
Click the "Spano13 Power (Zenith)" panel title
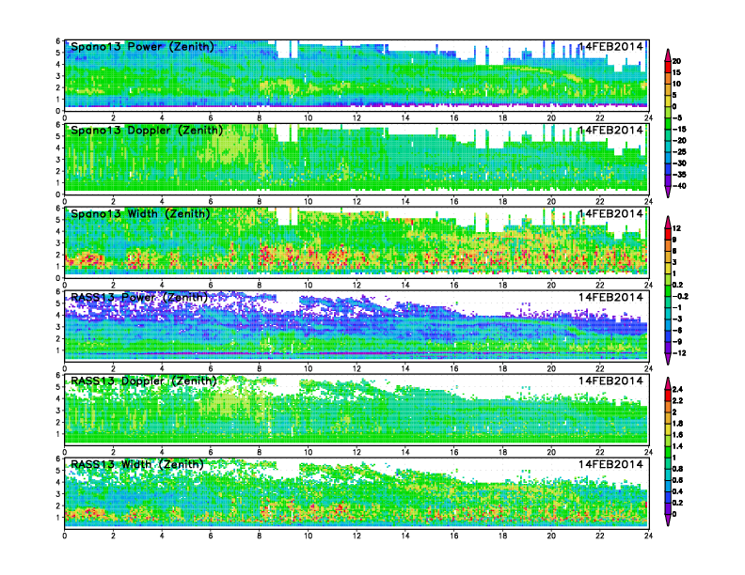click(143, 47)
